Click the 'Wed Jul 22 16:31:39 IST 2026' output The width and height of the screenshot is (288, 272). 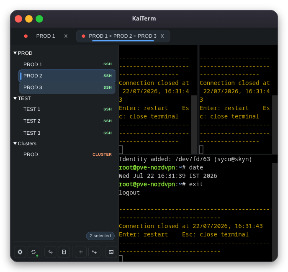pyautogui.click(x=168, y=176)
